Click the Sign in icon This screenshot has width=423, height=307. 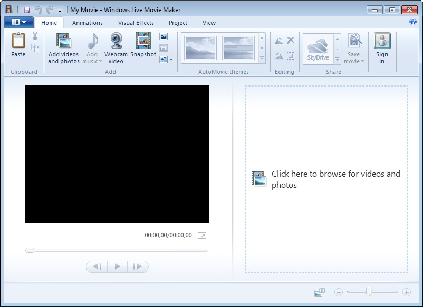(x=382, y=42)
